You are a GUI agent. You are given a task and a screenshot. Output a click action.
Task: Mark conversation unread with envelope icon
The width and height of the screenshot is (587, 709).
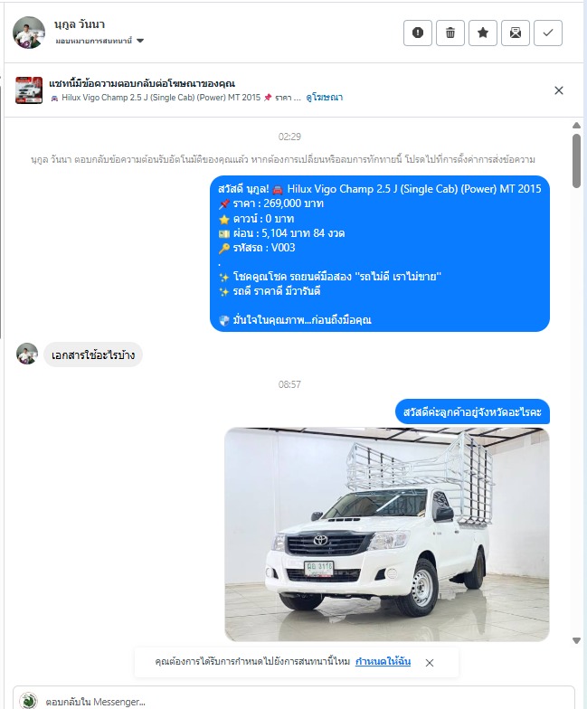pyautogui.click(x=516, y=33)
